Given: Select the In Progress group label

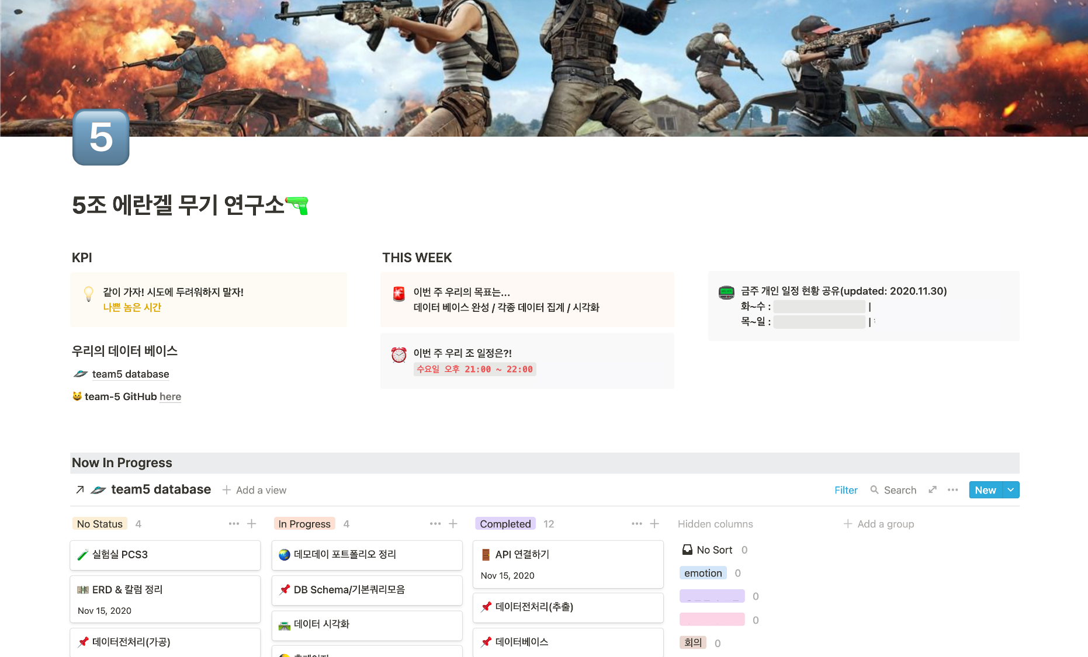Looking at the screenshot, I should [x=304, y=524].
